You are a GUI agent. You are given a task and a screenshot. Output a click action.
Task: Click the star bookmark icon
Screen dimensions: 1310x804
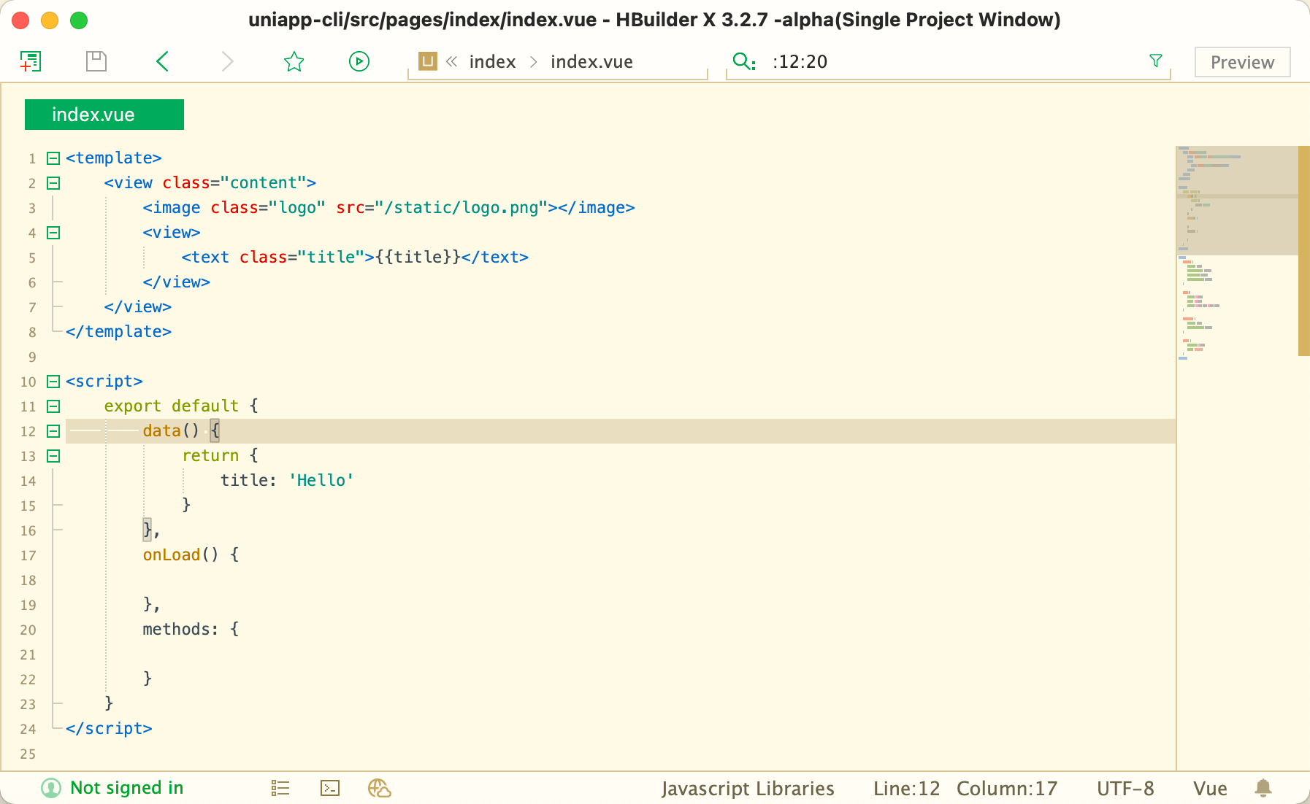pos(294,61)
